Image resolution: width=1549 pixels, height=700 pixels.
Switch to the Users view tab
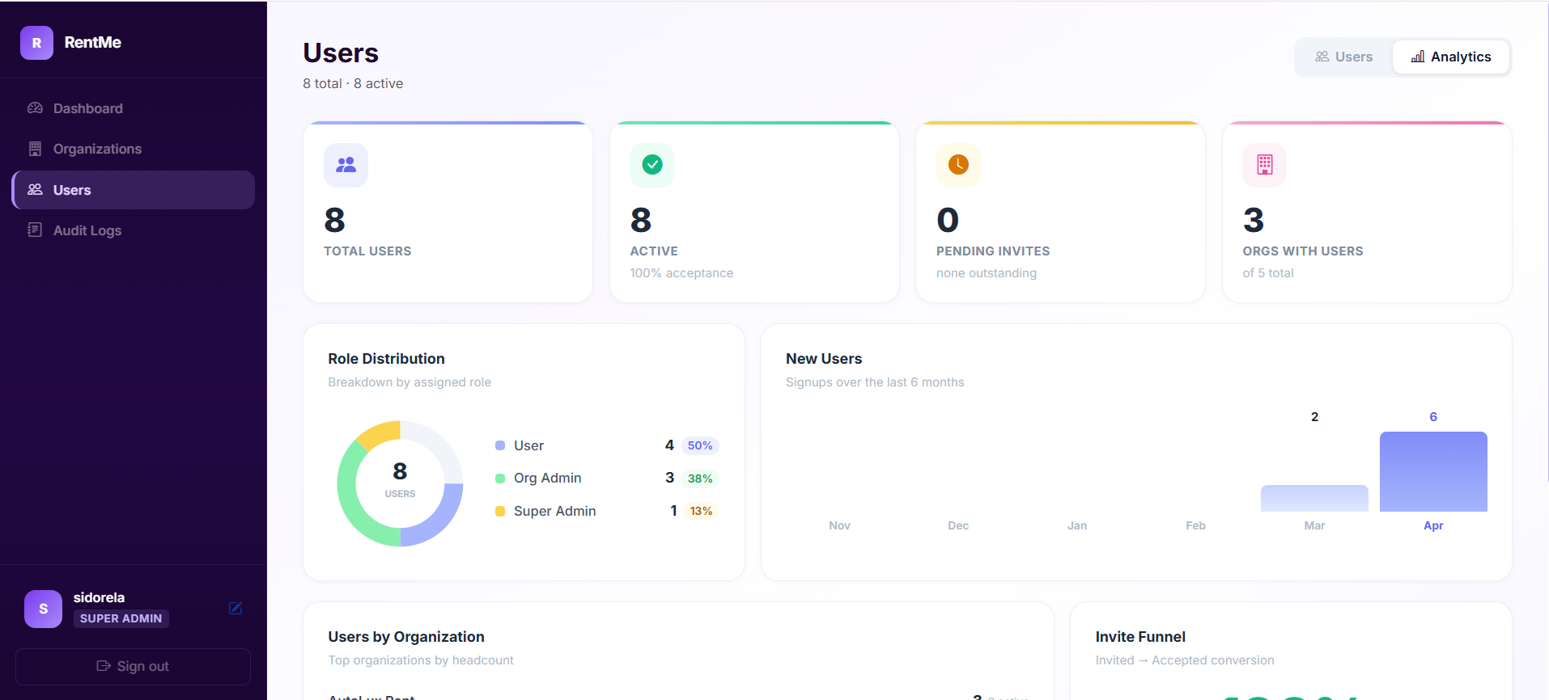1343,57
